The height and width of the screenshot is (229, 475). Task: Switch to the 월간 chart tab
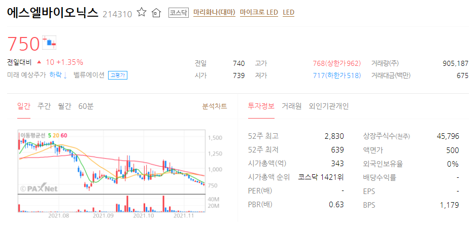click(64, 106)
